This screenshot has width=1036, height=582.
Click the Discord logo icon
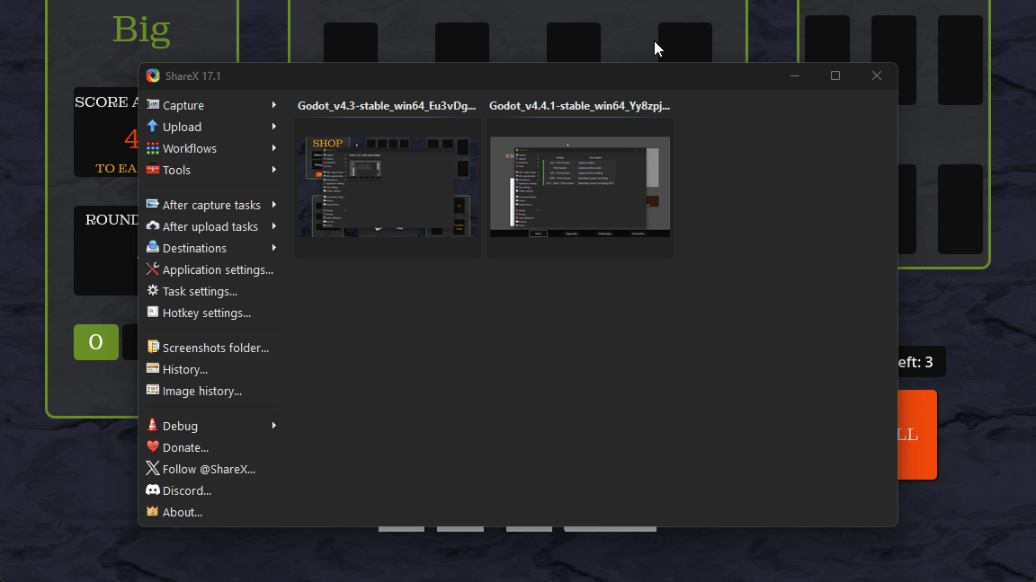(153, 490)
